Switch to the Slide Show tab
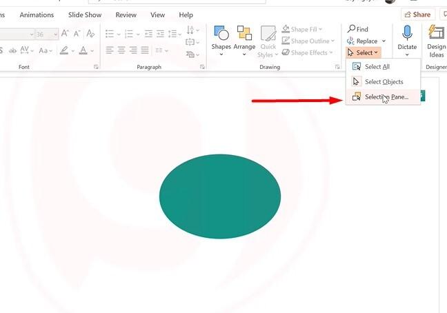 pos(85,14)
